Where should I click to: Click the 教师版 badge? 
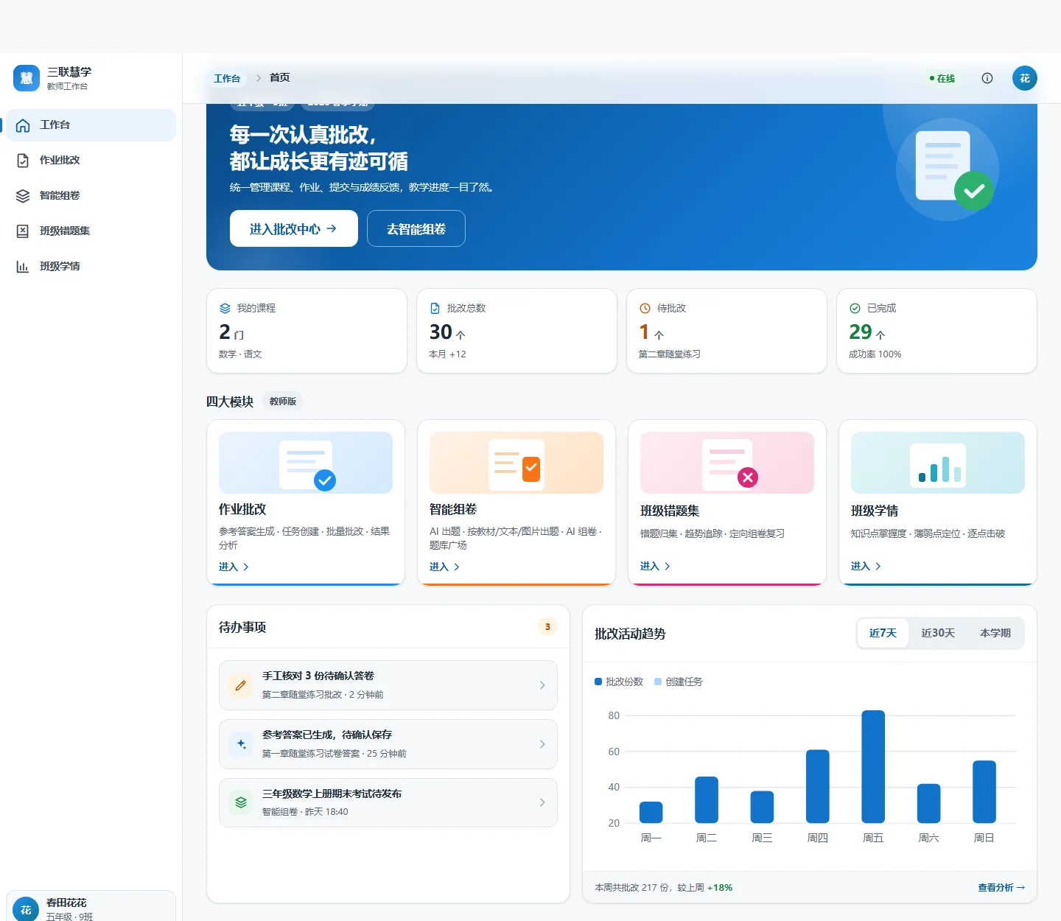pyautogui.click(x=283, y=402)
